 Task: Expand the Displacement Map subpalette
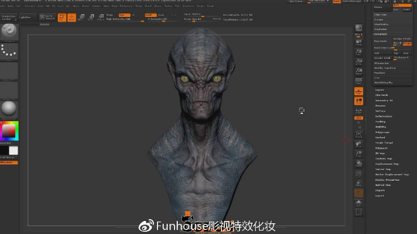387,164
